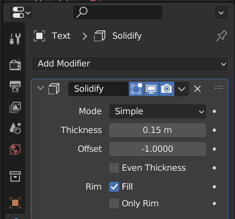Open the Add Modifier dropdown

130,63
